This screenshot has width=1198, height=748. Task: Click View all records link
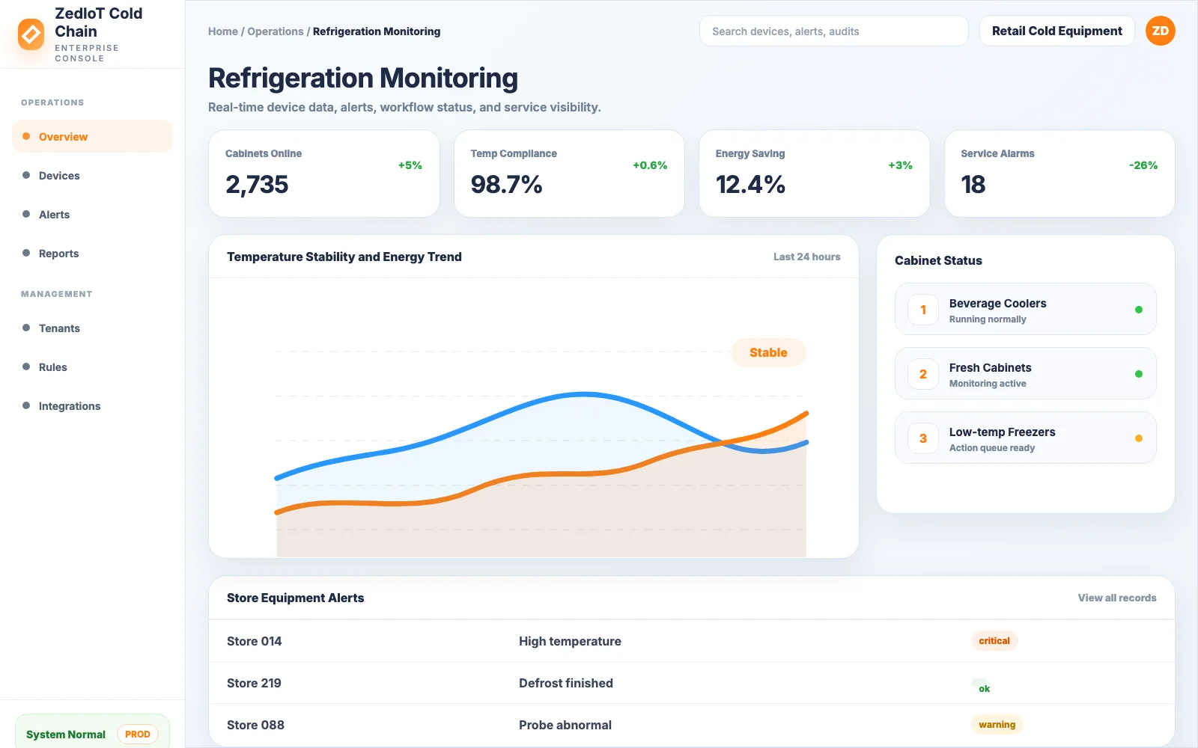tap(1116, 598)
